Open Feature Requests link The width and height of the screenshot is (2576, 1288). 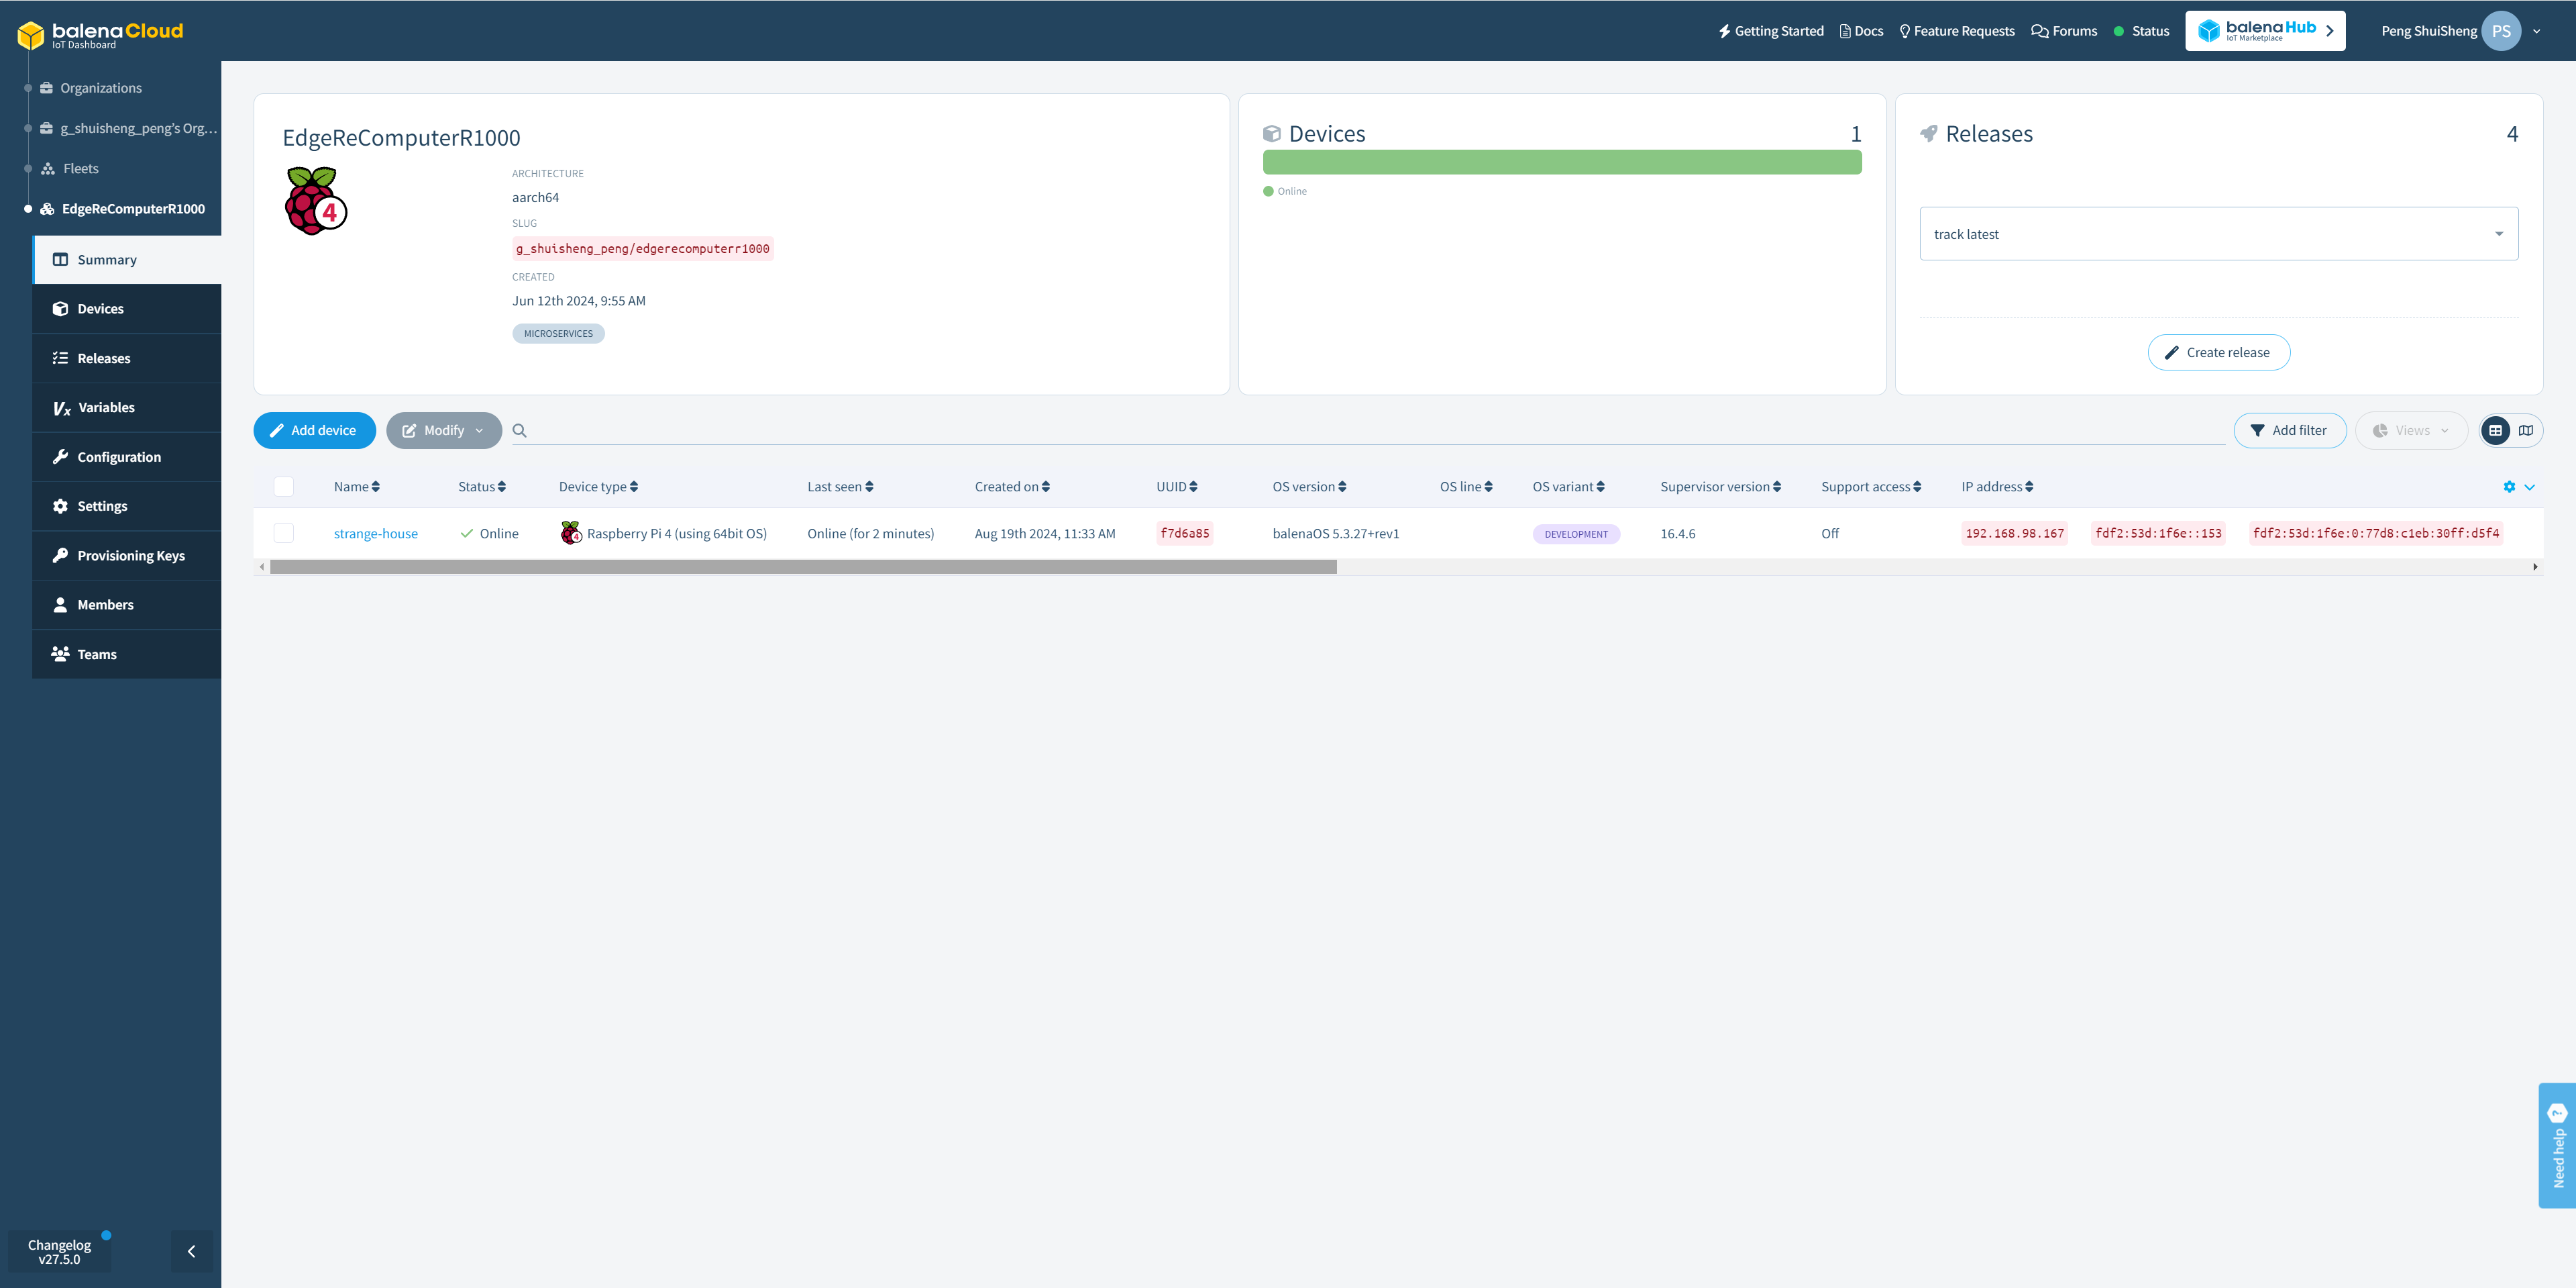(1957, 31)
